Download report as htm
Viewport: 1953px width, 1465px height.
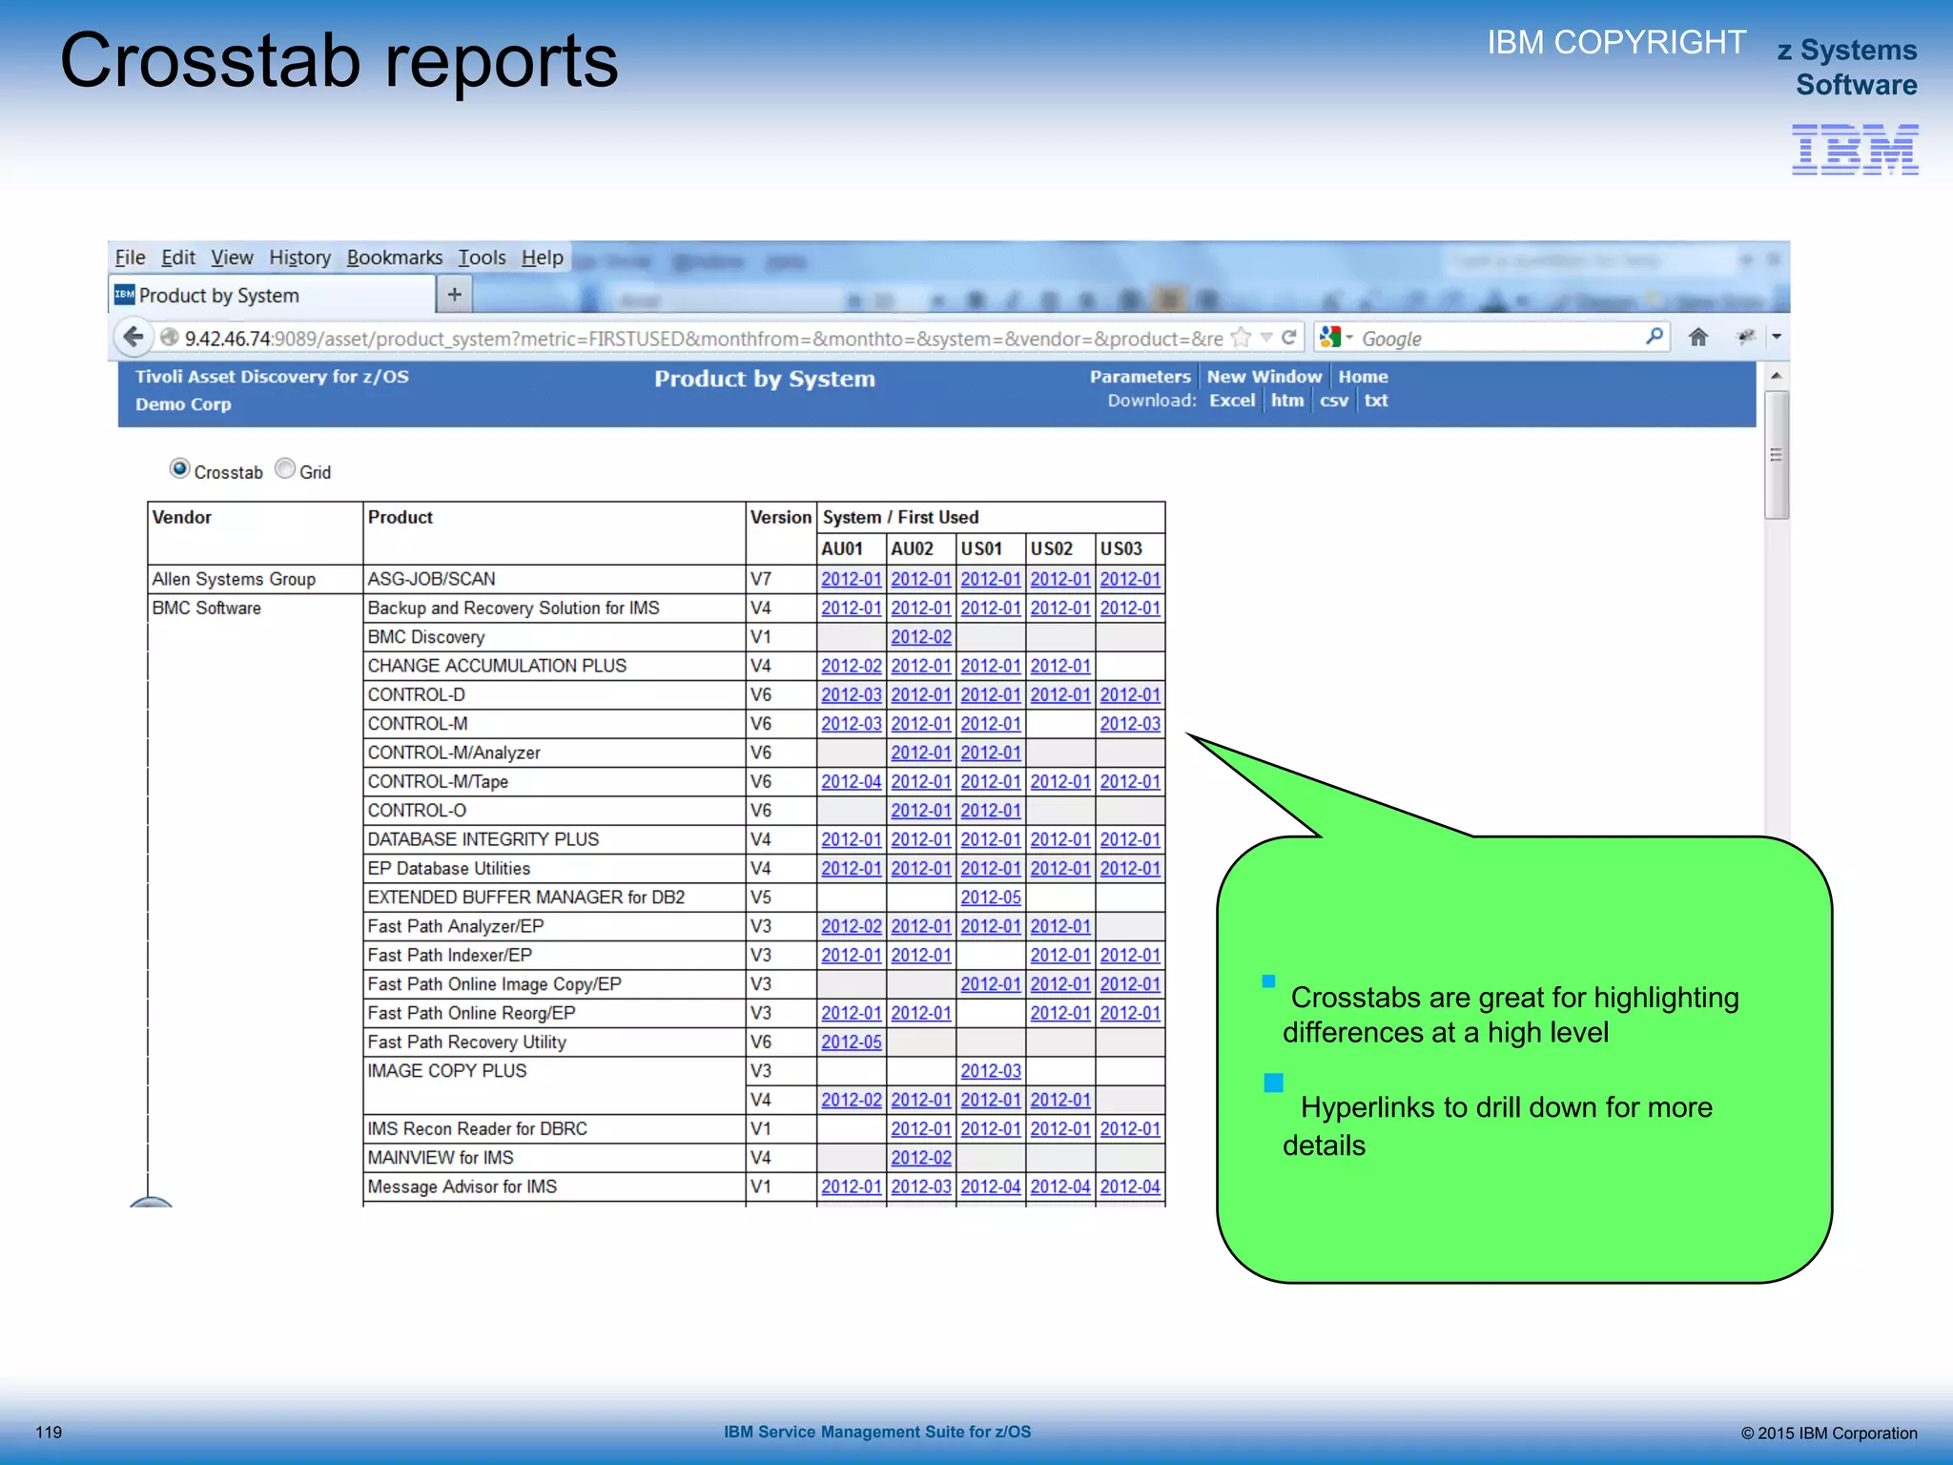pyautogui.click(x=1286, y=401)
